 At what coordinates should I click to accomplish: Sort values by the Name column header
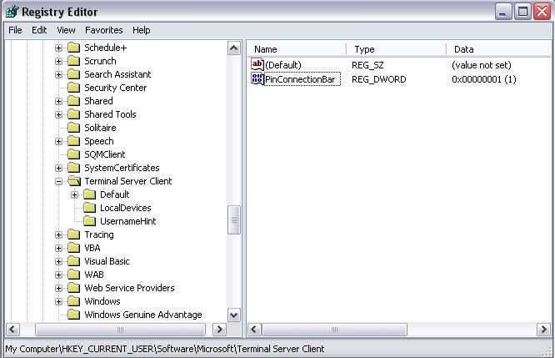point(297,49)
